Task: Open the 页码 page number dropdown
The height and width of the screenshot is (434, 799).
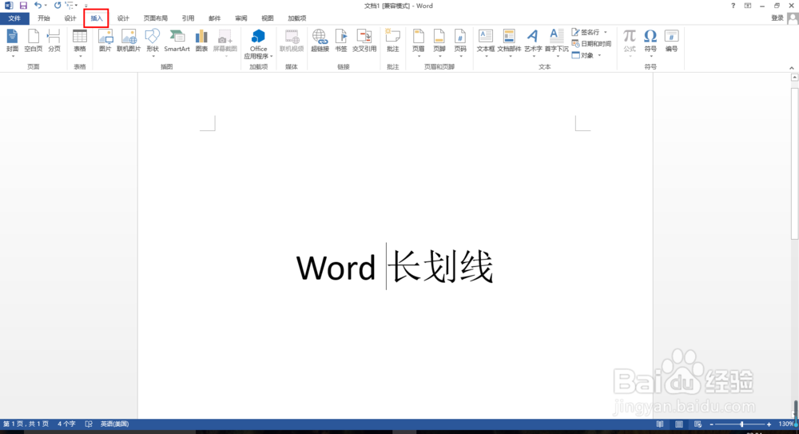Action: point(460,56)
